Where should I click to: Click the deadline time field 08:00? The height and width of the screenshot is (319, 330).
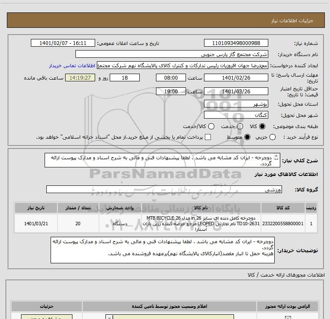point(171,78)
